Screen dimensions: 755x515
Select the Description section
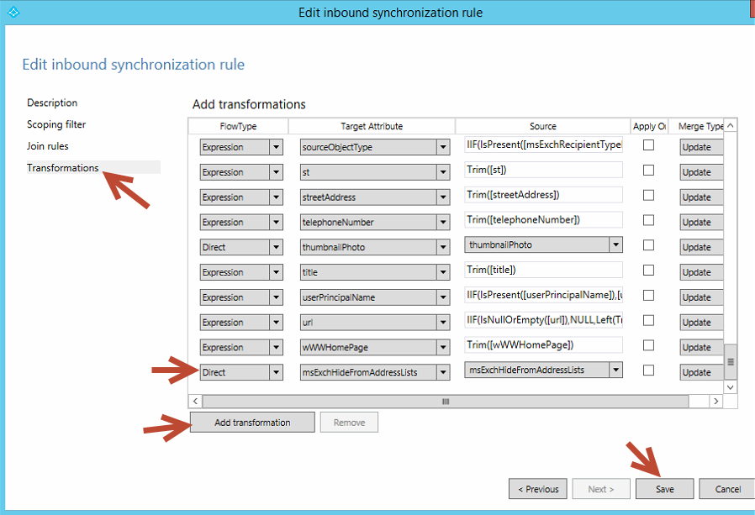tap(52, 102)
